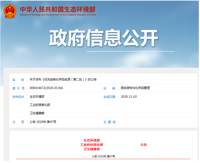Select category value 固体废物与化学品管理
Viewport: 200px width, 163px height.
point(135,88)
